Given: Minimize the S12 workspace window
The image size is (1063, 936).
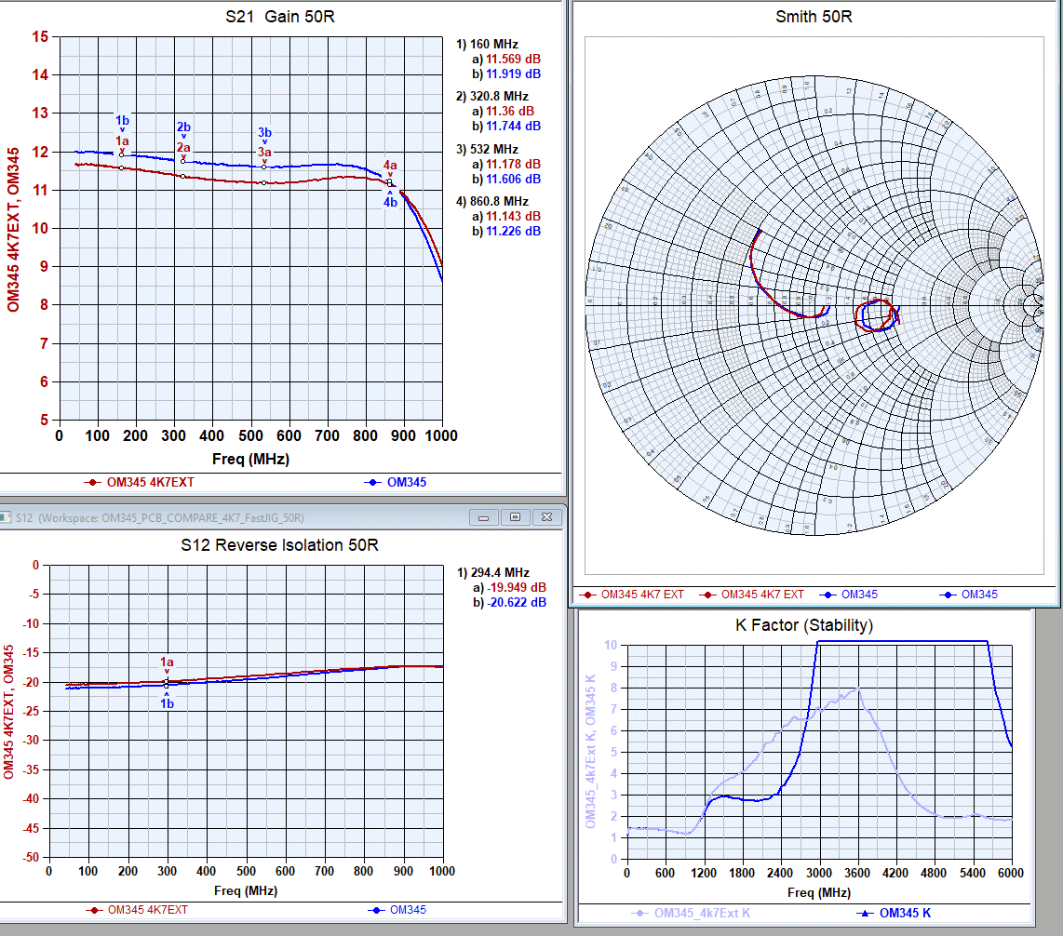Looking at the screenshot, I should point(484,518).
